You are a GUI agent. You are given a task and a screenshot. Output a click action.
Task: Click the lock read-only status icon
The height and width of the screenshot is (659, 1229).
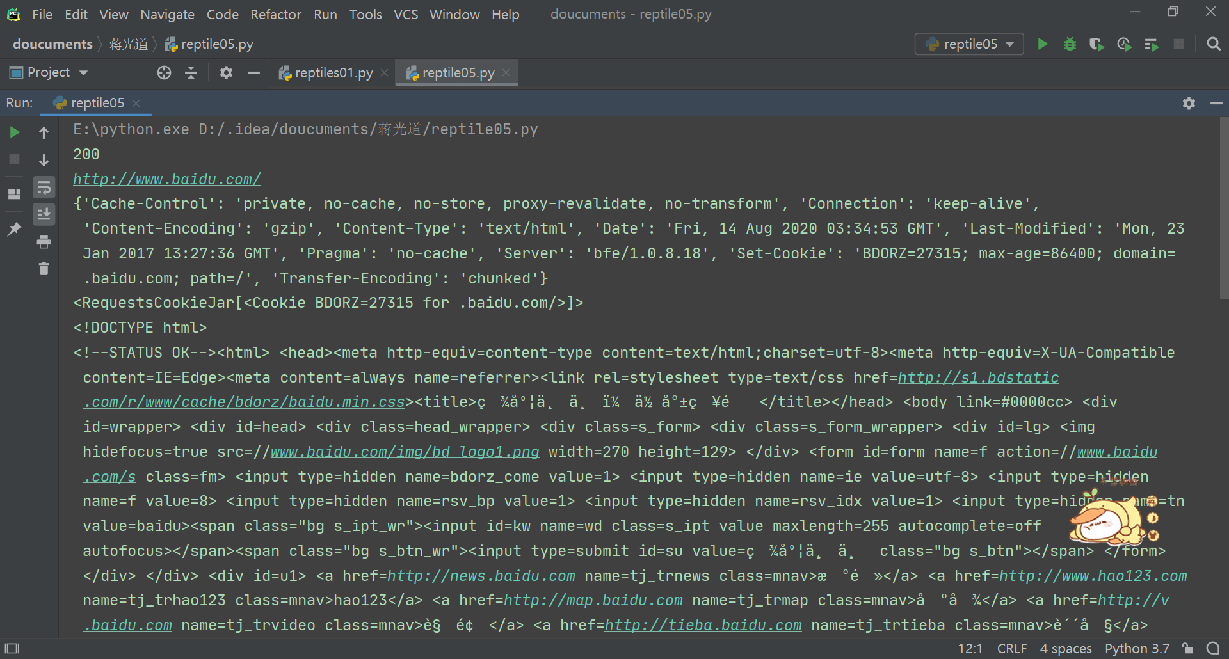[x=1188, y=649]
